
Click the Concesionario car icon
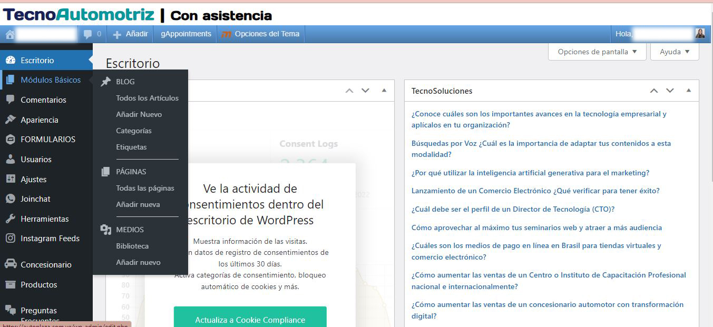pyautogui.click(x=10, y=264)
